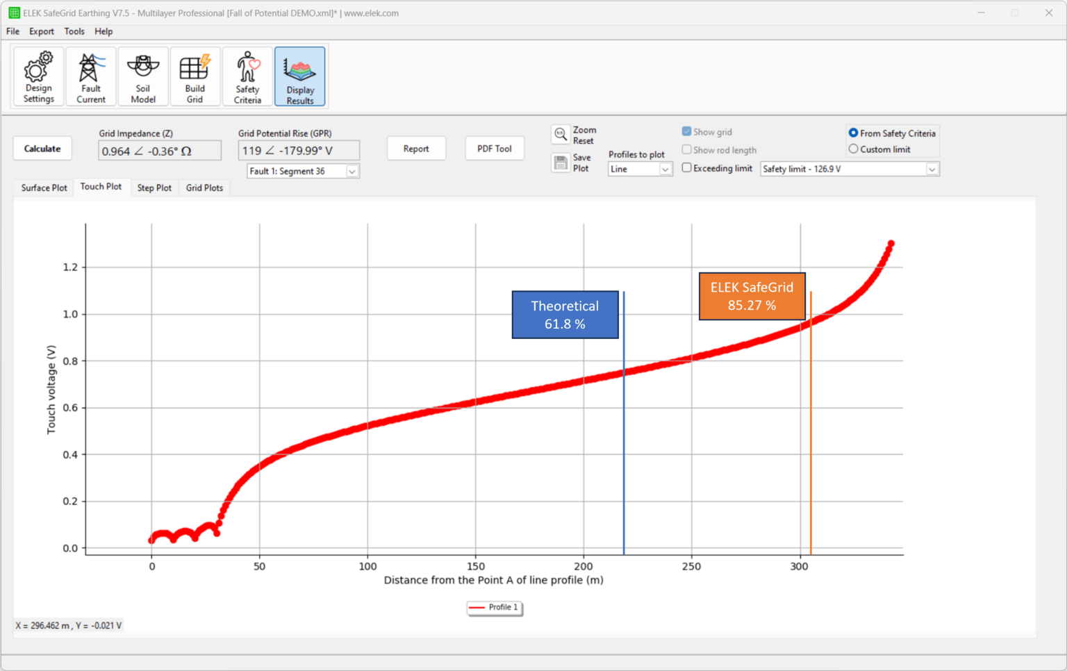This screenshot has width=1067, height=671.
Task: Switch to Display Results view
Action: (299, 76)
